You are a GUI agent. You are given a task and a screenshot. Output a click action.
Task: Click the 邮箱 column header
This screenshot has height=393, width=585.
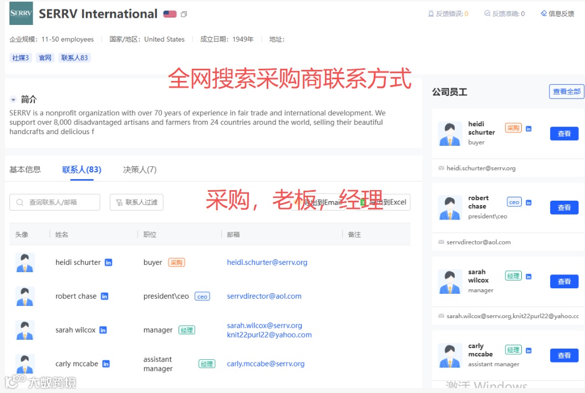coord(233,234)
